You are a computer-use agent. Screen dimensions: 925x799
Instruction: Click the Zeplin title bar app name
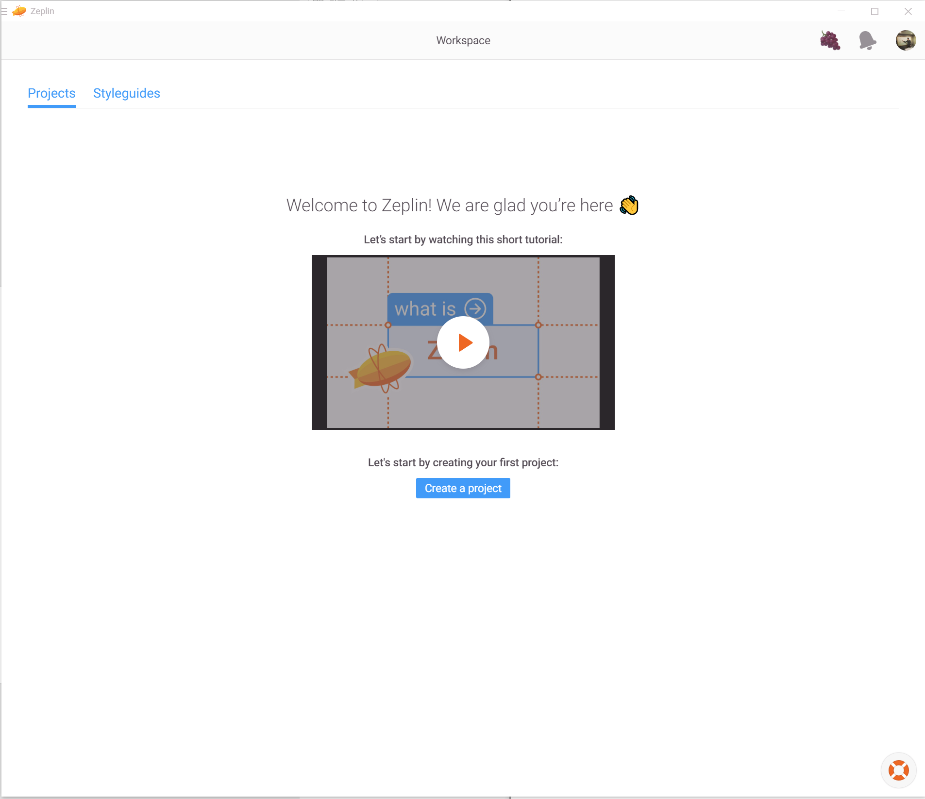pyautogui.click(x=42, y=11)
